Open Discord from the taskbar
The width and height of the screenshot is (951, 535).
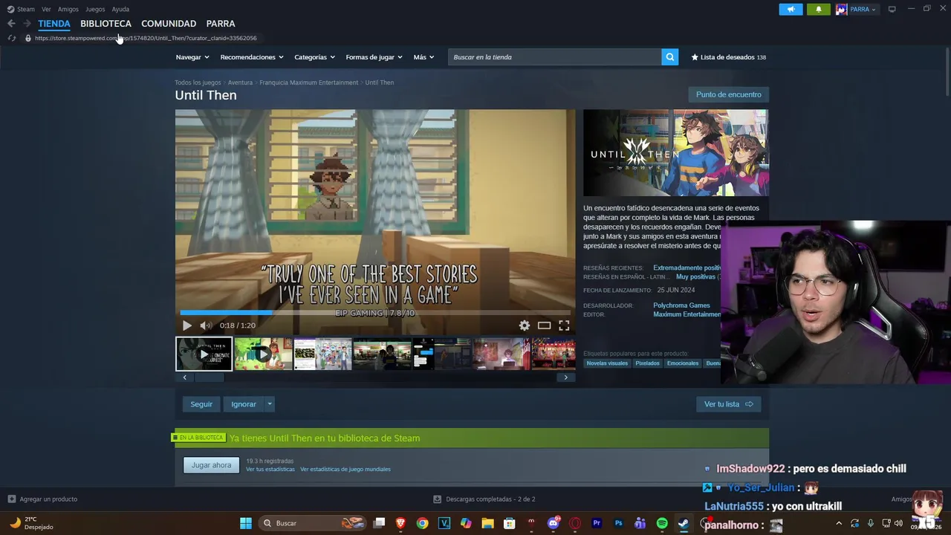pos(553,523)
